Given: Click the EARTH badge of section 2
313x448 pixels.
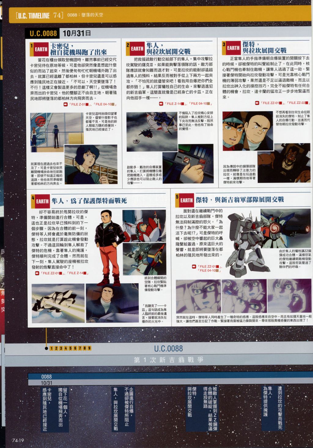Looking at the screenshot, I should 137,49.
